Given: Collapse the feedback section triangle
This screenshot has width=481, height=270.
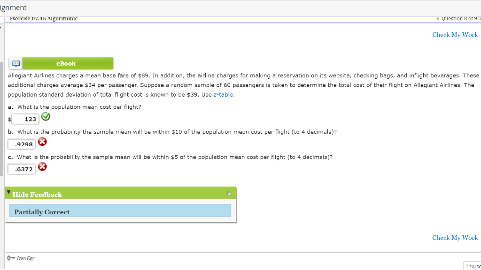Looking at the screenshot, I should (x=8, y=191).
